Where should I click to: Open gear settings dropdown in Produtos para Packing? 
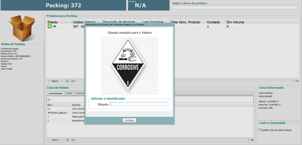click(x=73, y=81)
